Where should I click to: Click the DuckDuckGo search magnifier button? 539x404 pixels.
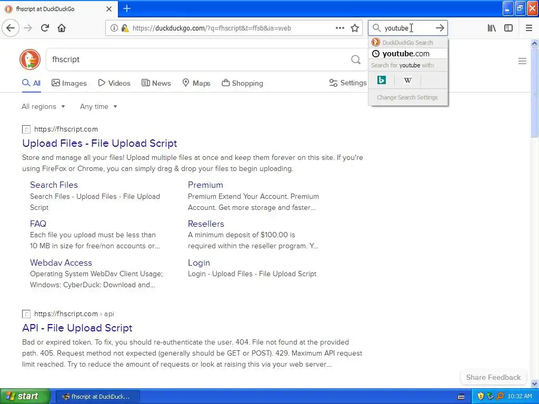(x=356, y=60)
